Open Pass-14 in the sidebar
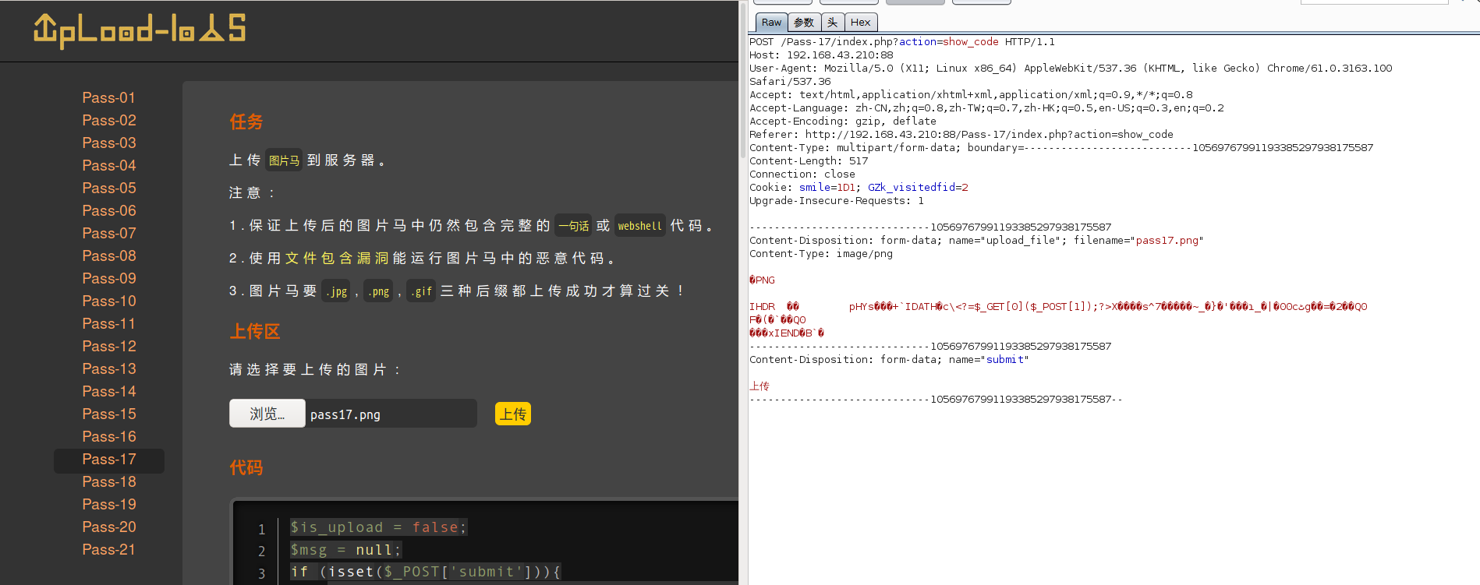This screenshot has height=585, width=1480. pos(109,391)
